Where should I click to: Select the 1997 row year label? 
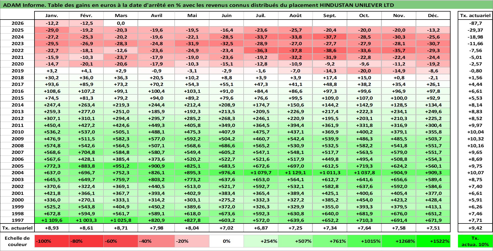tap(17, 220)
